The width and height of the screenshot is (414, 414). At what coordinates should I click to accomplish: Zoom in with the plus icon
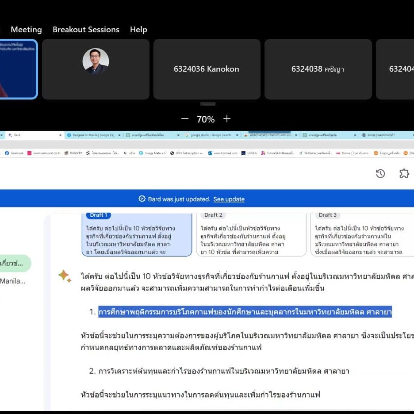coord(227,119)
